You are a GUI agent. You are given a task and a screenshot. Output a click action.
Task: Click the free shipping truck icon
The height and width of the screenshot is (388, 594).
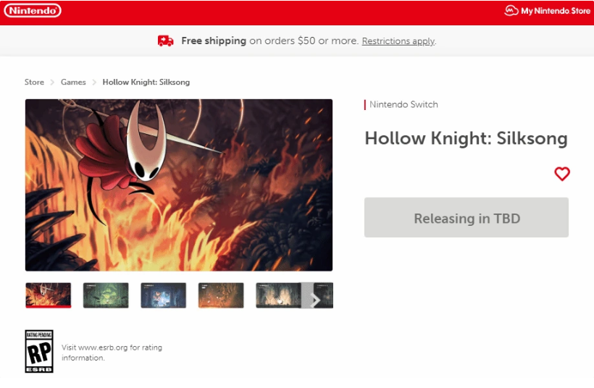[x=166, y=41]
